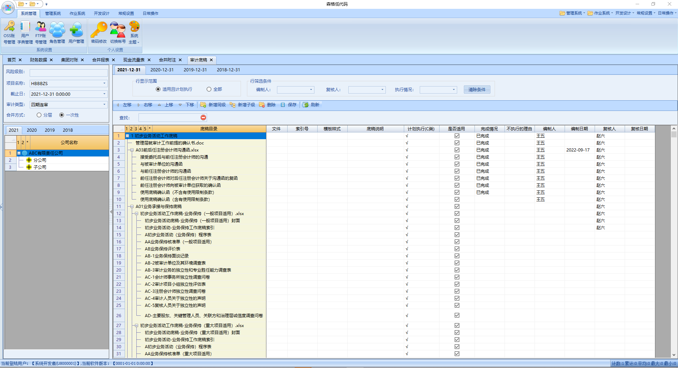Select 2019 year tab in company panel
The image size is (678, 368).
pyautogui.click(x=50, y=130)
